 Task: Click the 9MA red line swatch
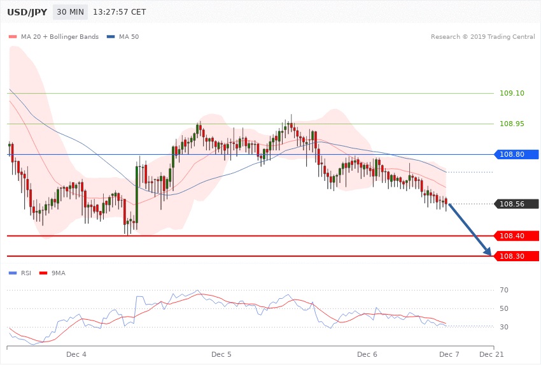click(45, 273)
